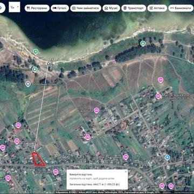
Task: Choose the Транспорт category chip
Action: tap(134, 8)
